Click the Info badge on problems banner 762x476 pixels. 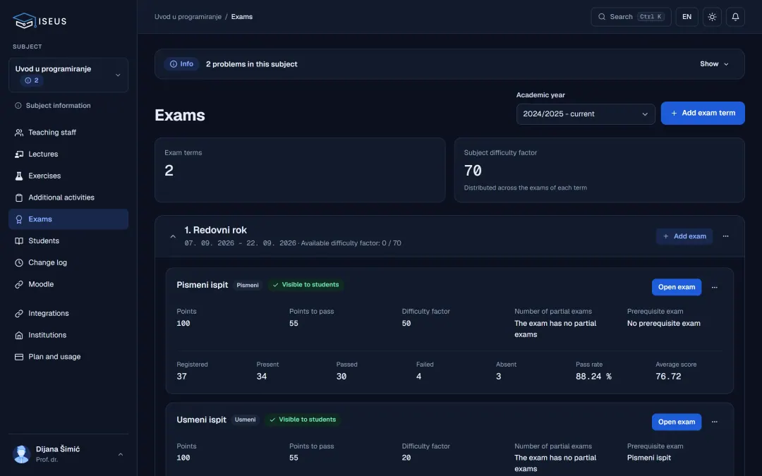(181, 64)
